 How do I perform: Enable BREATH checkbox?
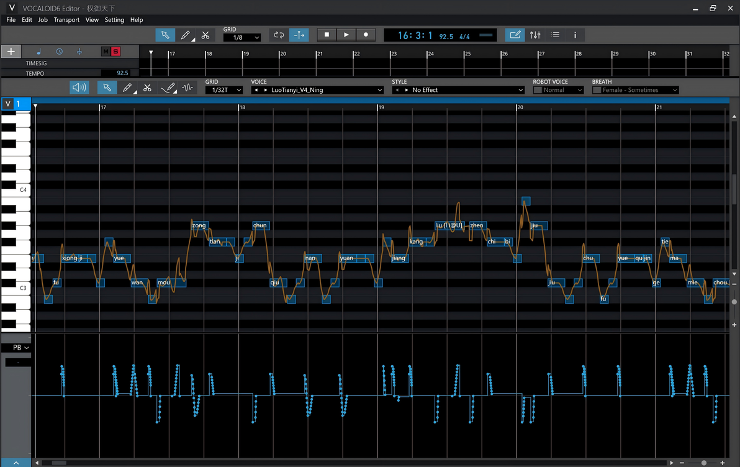597,89
